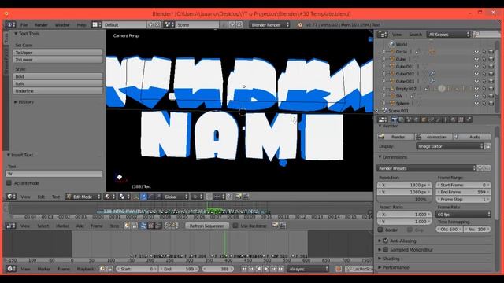Enable the Border checkbox
Screen dimensions: 504x283
click(x=380, y=230)
